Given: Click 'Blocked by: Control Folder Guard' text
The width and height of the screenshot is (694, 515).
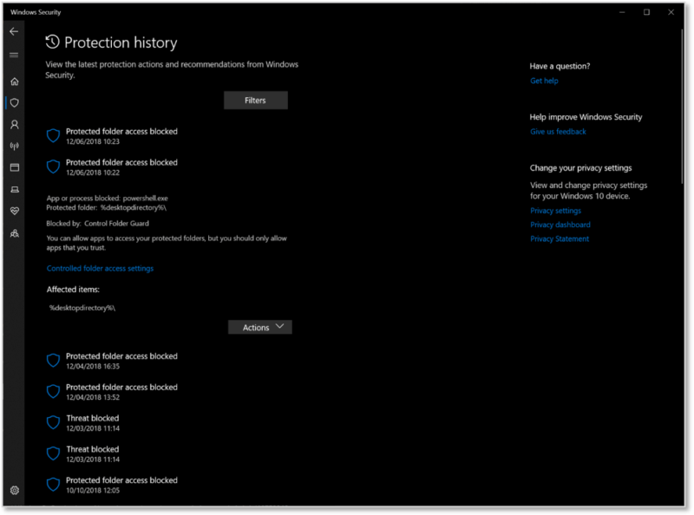Looking at the screenshot, I should pyautogui.click(x=97, y=224).
